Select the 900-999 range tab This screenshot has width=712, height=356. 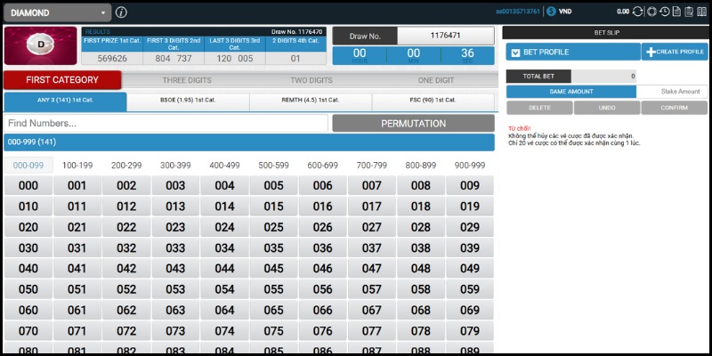(x=470, y=166)
